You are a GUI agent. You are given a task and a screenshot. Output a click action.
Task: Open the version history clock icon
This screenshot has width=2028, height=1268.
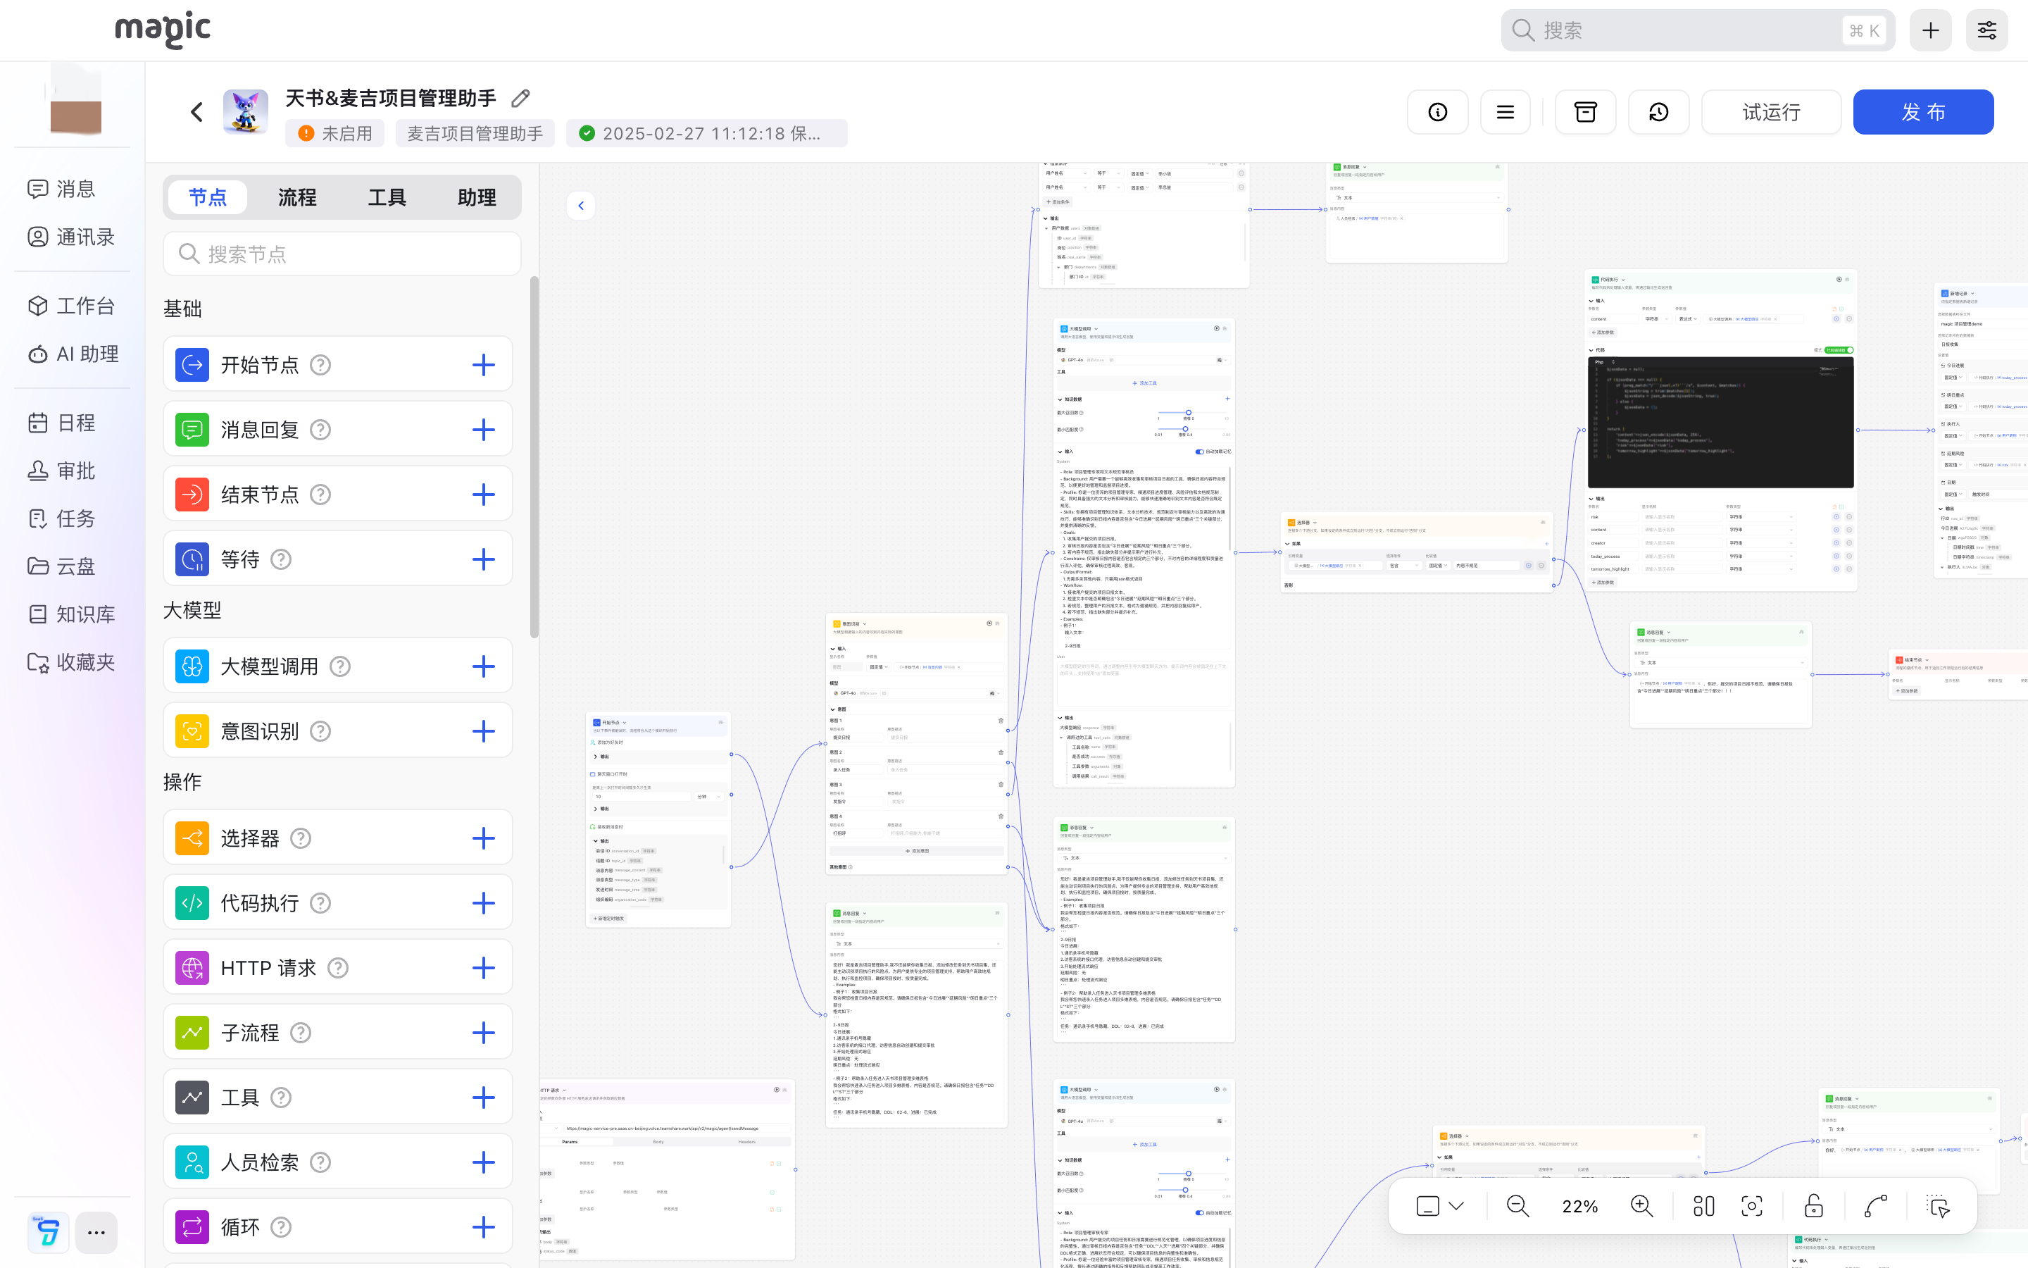tap(1658, 113)
